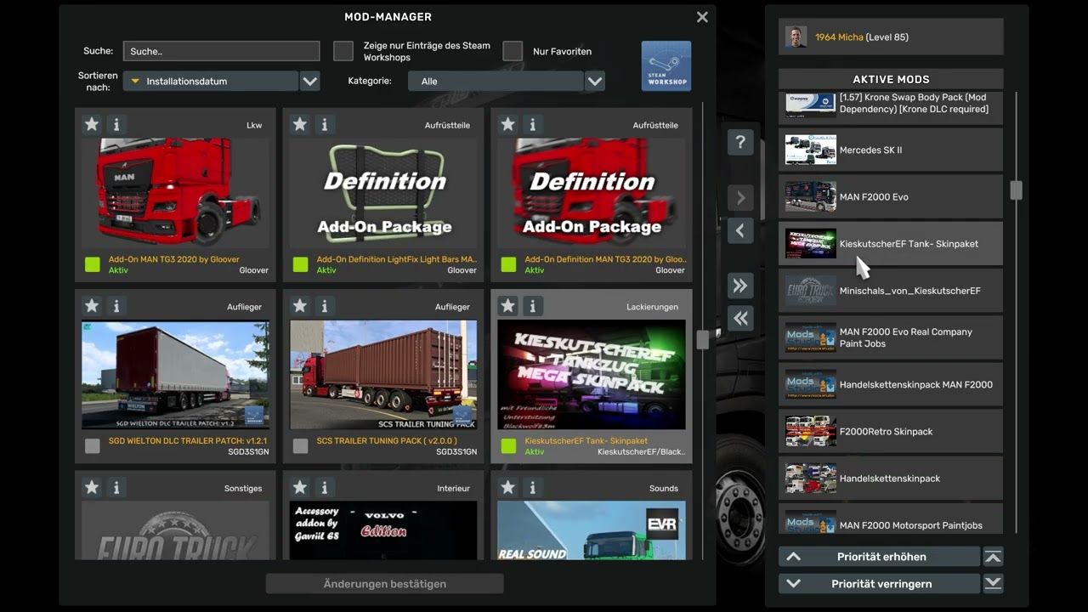Select Mercedes SK II in active mods
1088x612 pixels.
pyautogui.click(x=891, y=150)
